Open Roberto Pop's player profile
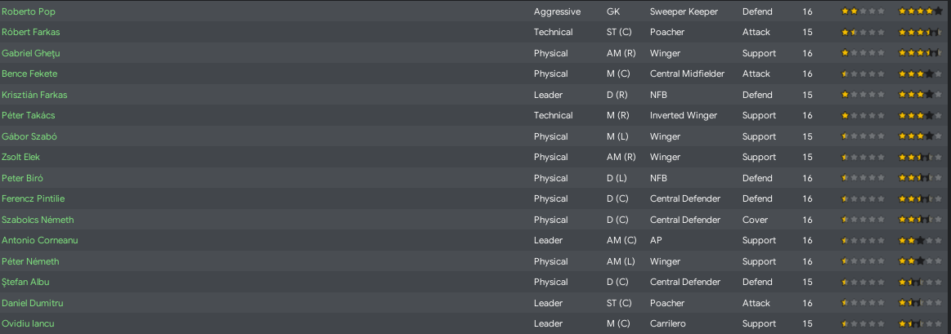 29,11
